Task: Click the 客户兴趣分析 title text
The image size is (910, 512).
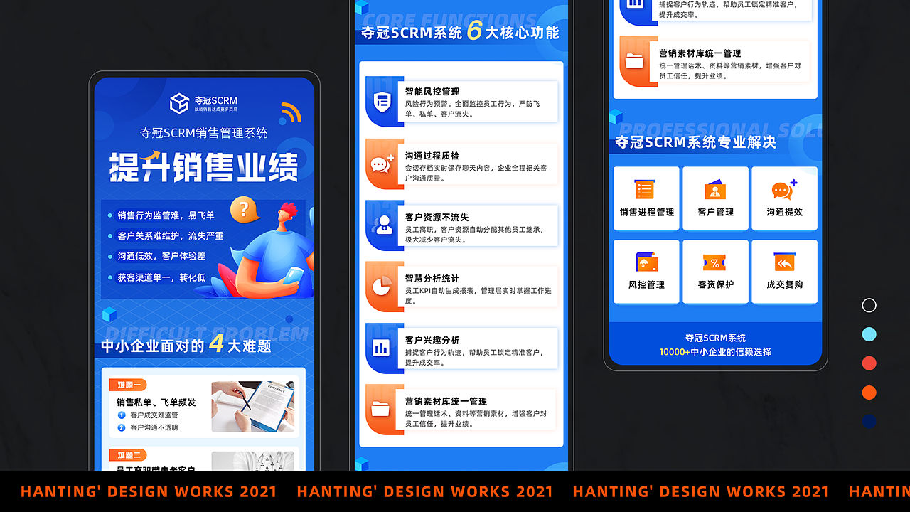Action: (x=432, y=341)
